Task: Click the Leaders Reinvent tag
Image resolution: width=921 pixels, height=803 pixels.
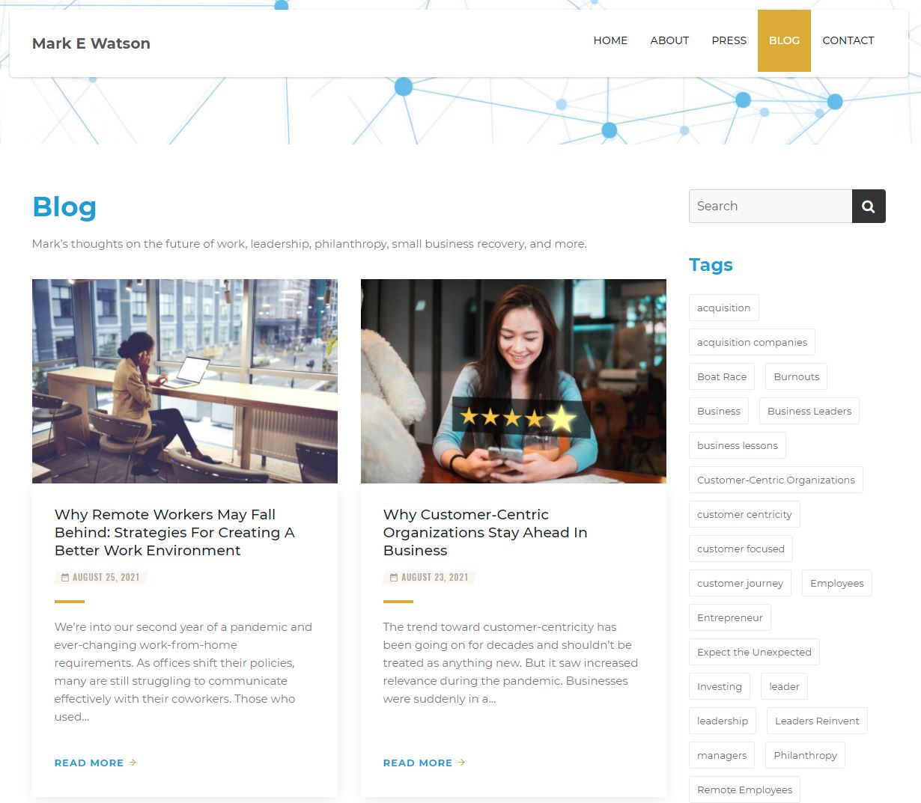Action: (x=817, y=721)
